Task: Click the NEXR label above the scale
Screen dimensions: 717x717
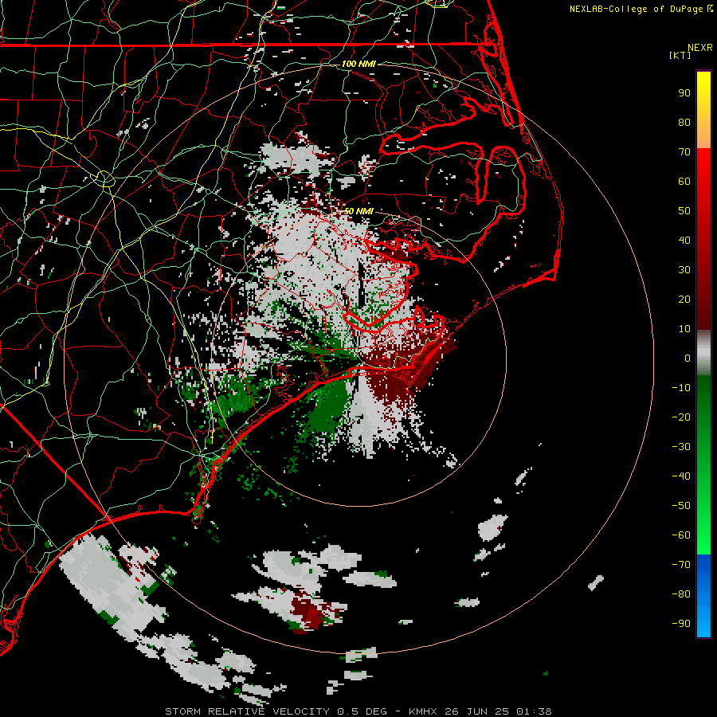Action: (700, 48)
